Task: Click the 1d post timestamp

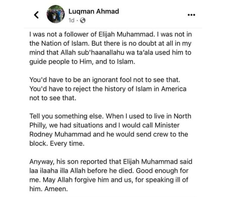Action: [x=72, y=20]
